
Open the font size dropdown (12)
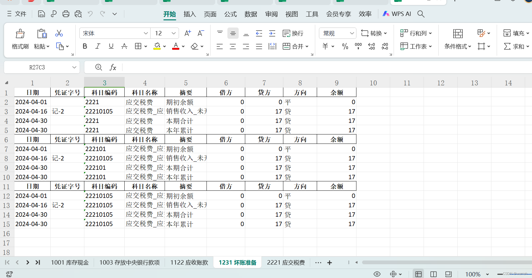click(174, 33)
